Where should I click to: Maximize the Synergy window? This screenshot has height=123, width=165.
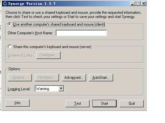click(x=138, y=4)
